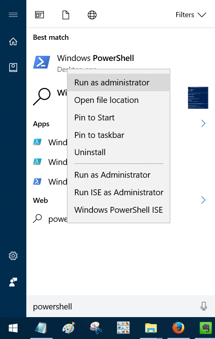
Task: Click the PowerShell preview thumbnail
Action: (198, 98)
